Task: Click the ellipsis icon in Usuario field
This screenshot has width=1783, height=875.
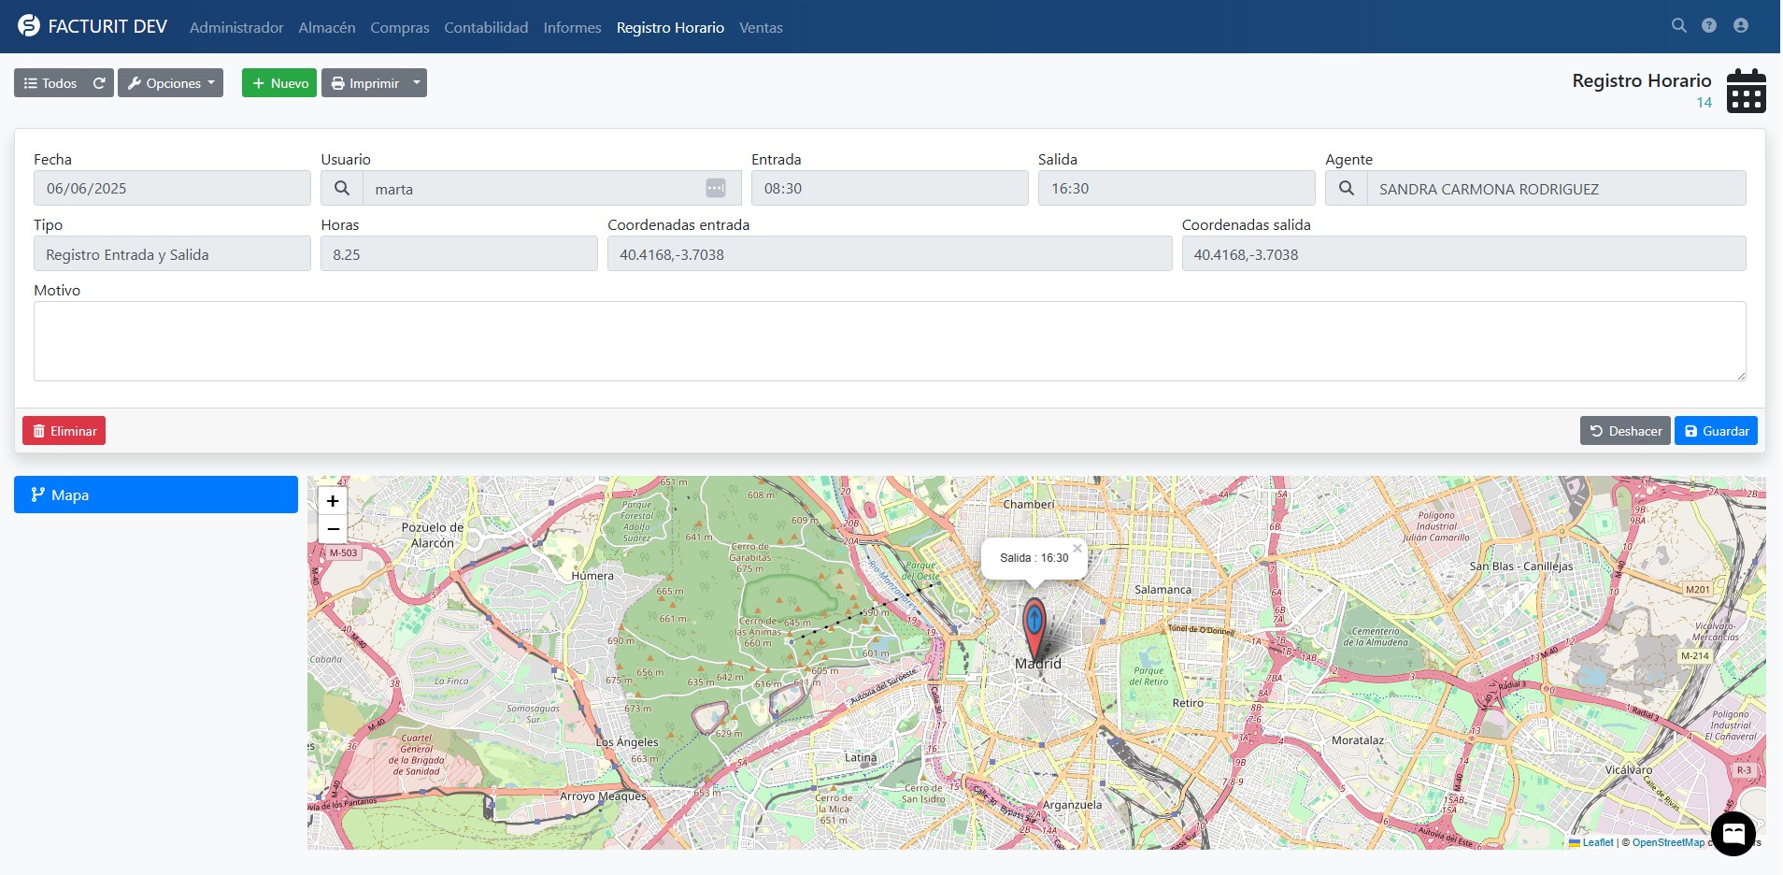Action: tap(715, 189)
